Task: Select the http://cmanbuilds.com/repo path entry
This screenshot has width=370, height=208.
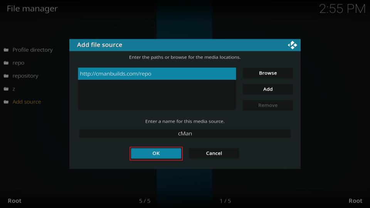Action: tap(157, 74)
